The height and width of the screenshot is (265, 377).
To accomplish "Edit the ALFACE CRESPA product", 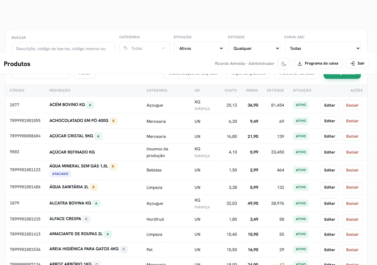I will click(329, 219).
